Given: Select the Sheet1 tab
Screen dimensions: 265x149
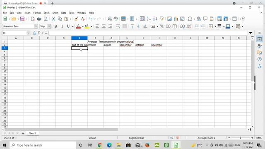Looking at the screenshot, I should point(32,133).
